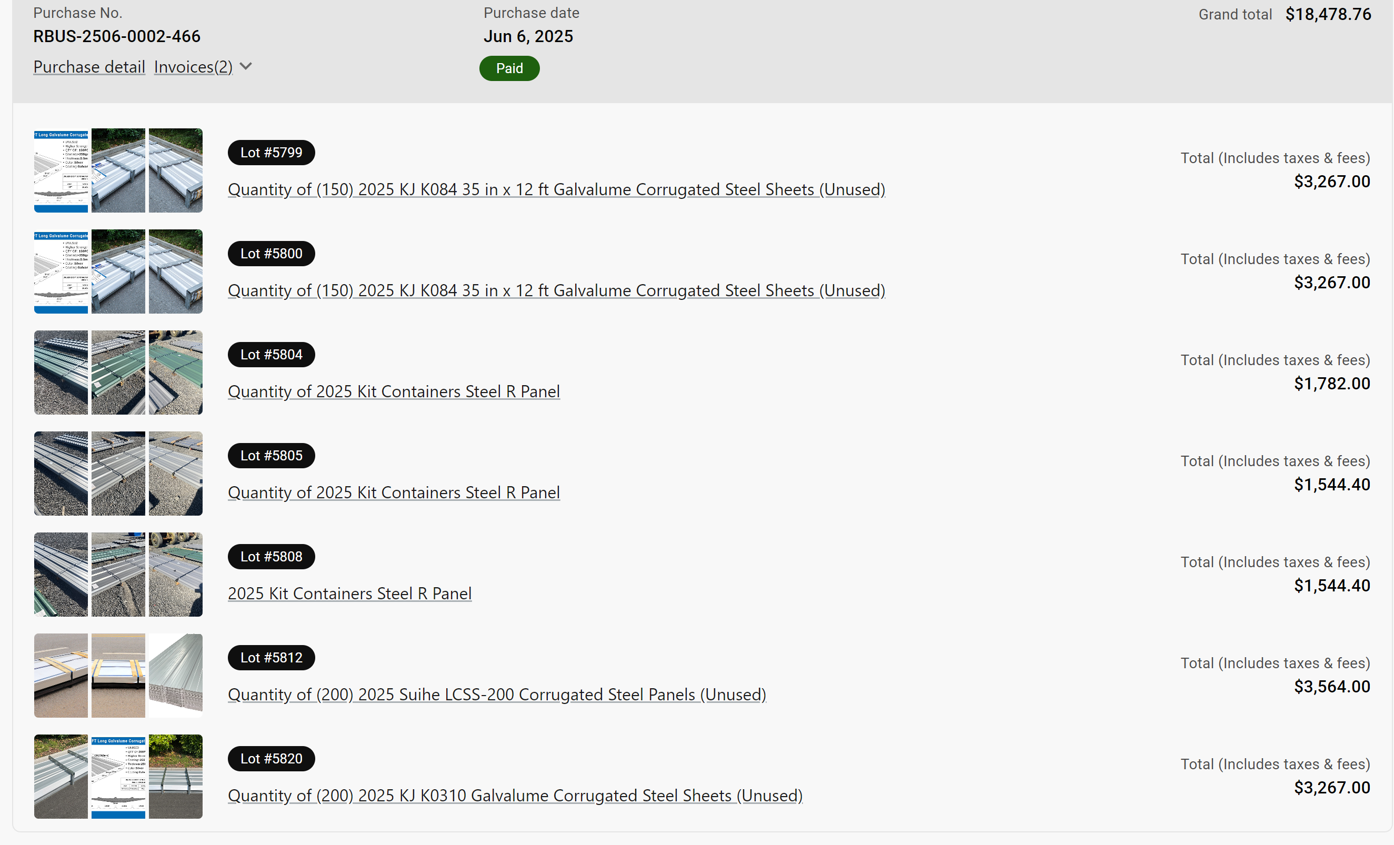This screenshot has height=845, width=1394.
Task: Select the Lot #5812 badge
Action: tap(271, 658)
